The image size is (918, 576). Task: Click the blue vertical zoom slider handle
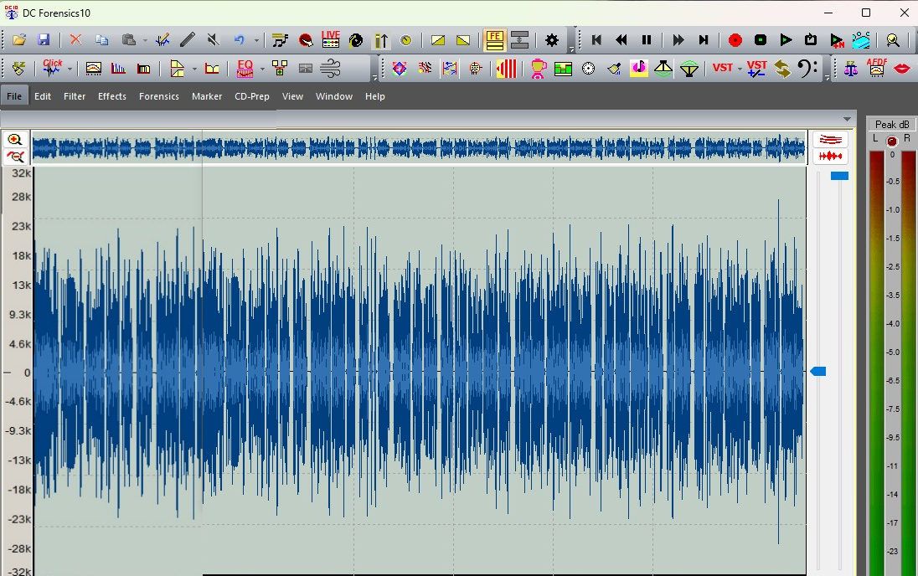click(x=839, y=176)
